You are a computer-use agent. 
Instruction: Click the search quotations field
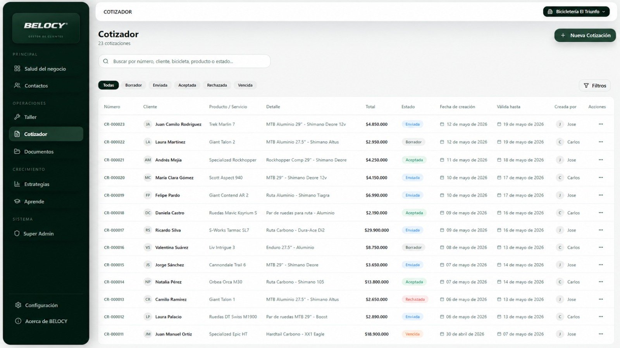tap(184, 61)
